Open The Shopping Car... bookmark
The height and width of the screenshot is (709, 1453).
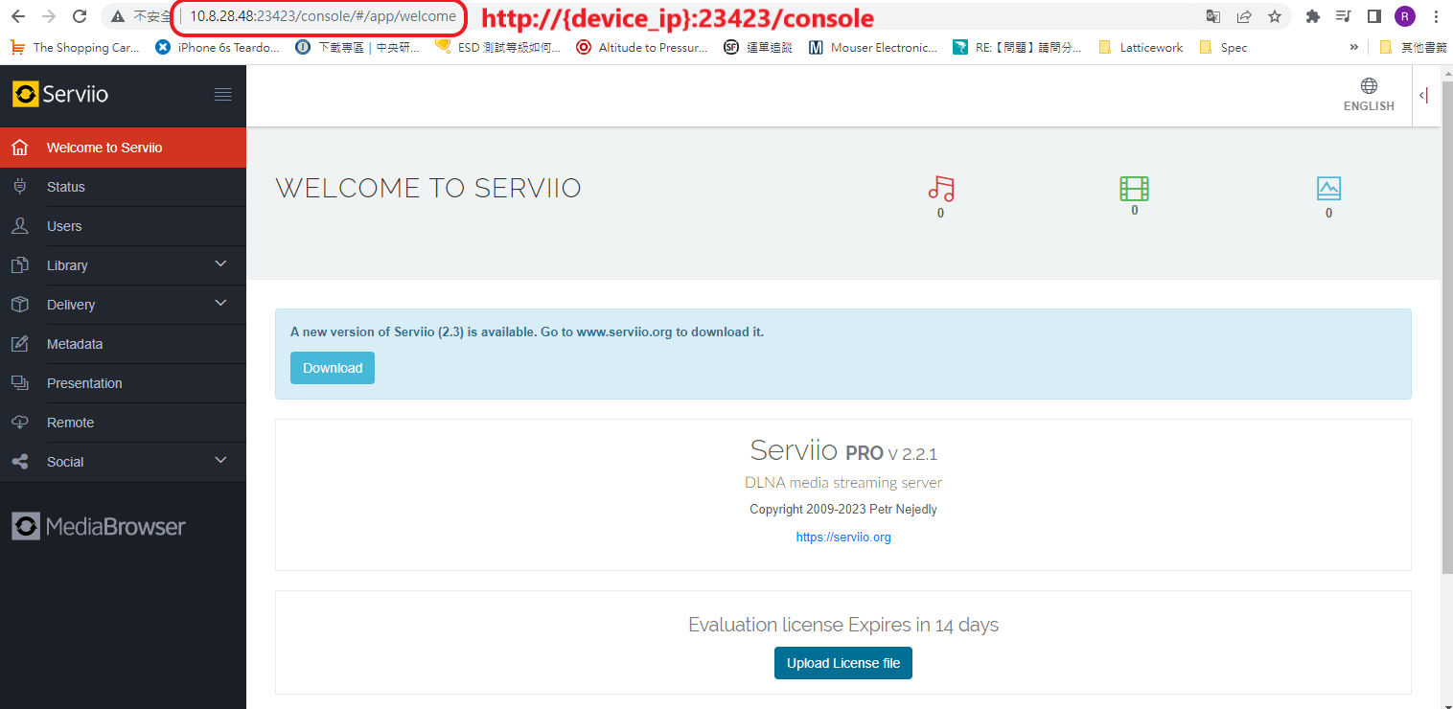pyautogui.click(x=75, y=47)
